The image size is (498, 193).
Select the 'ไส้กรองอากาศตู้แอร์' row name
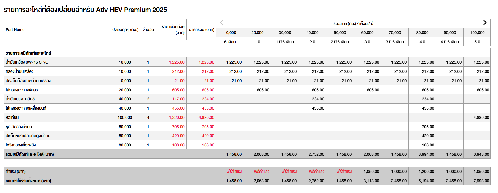[x=22, y=90]
